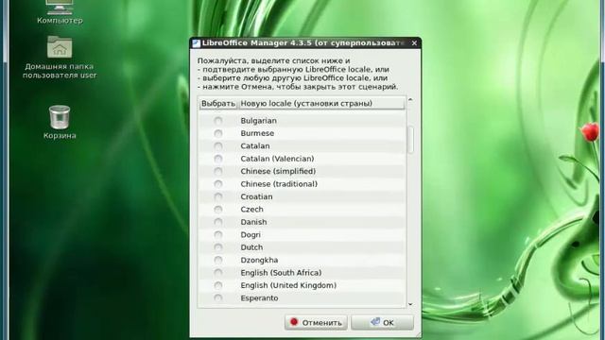This screenshot has width=605, height=340.
Task: Confirm with the OK button
Action: point(382,322)
